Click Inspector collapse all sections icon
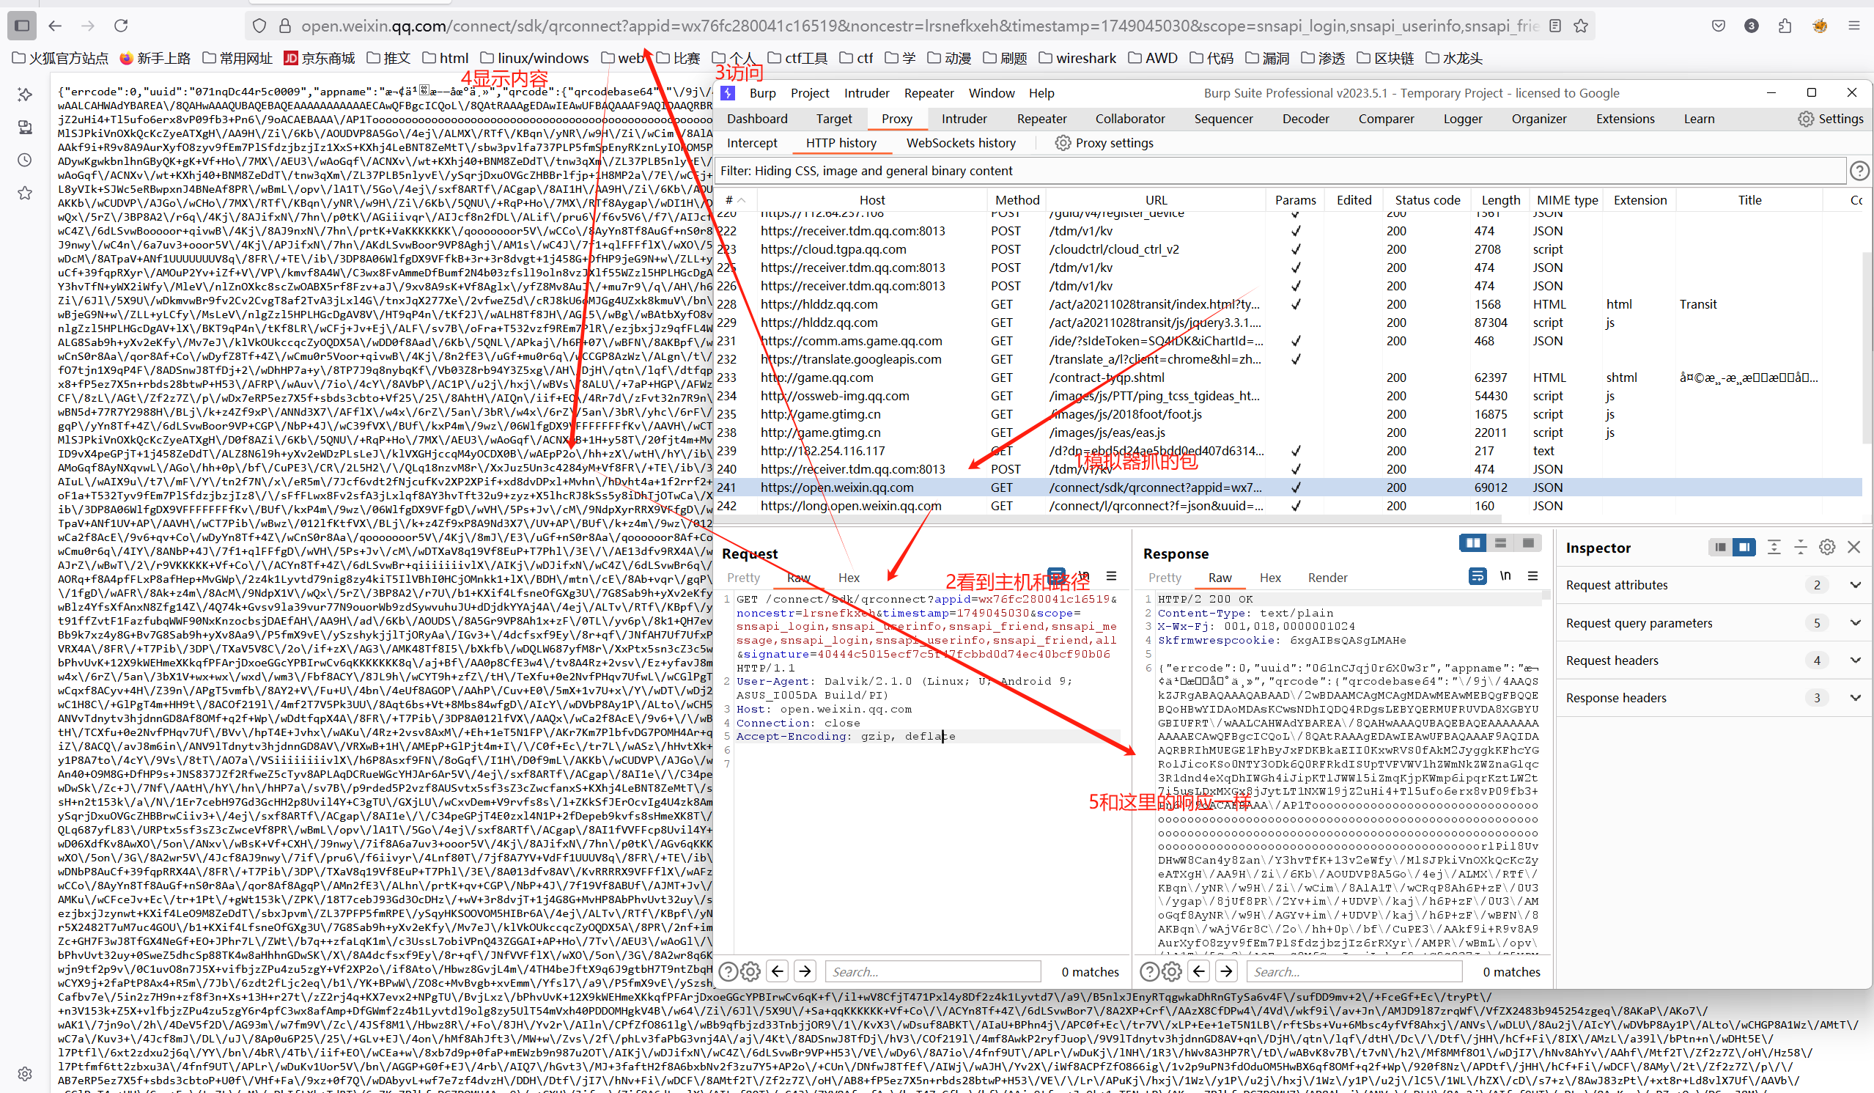This screenshot has height=1093, width=1874. 1801,548
